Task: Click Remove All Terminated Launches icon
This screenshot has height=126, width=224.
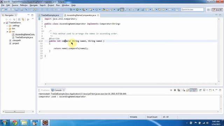Action: (179, 90)
